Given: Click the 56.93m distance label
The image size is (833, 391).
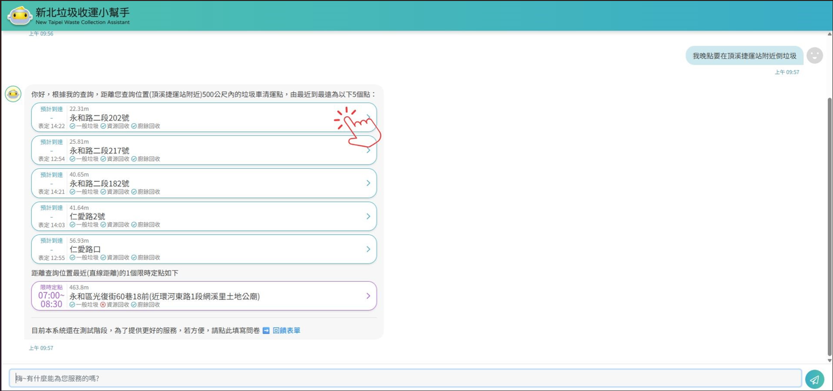Looking at the screenshot, I should [x=79, y=241].
